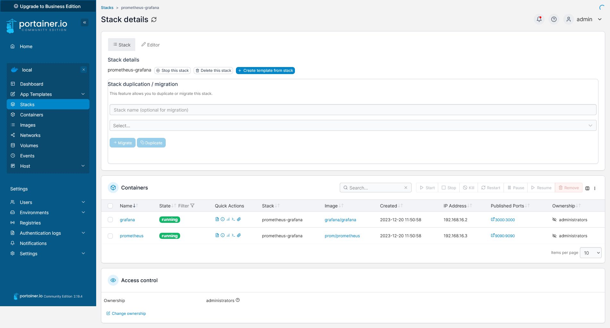Screen dimensions: 610x328
Task: Attach to the grafana container
Action: 239,219
